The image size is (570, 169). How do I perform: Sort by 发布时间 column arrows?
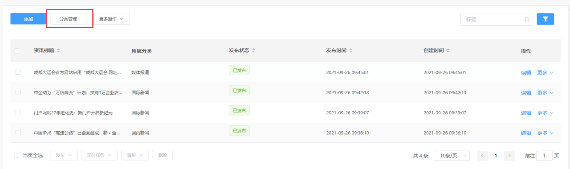(x=350, y=50)
